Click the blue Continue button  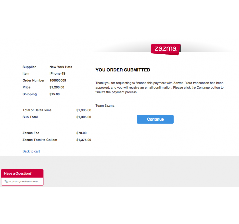pyautogui.click(x=155, y=119)
